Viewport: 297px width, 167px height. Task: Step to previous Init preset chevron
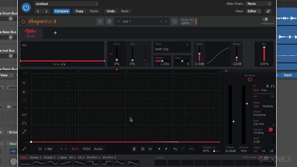pos(161,21)
